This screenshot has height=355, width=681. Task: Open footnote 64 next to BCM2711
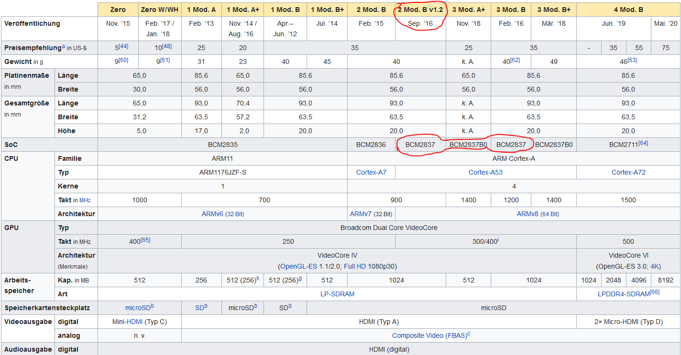click(x=643, y=143)
